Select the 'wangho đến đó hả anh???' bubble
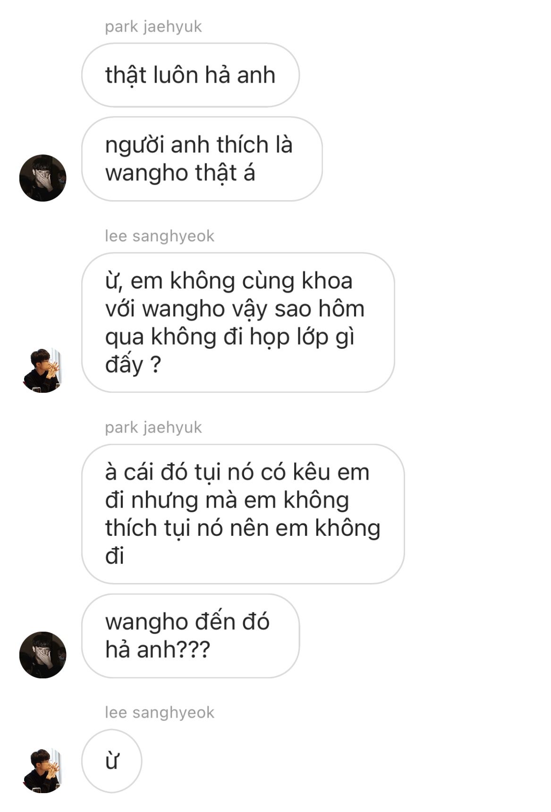The height and width of the screenshot is (812, 551). click(190, 636)
